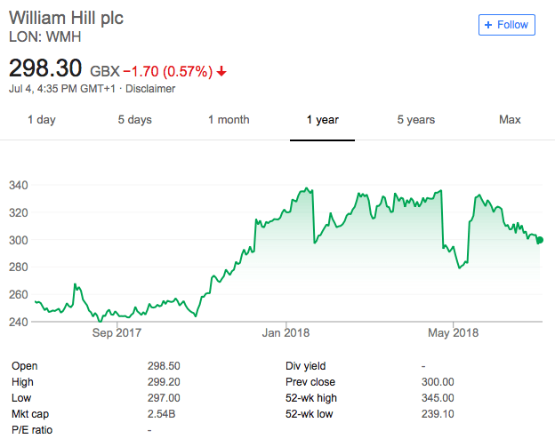The width and height of the screenshot is (555, 447).
Task: Click the May 2018 axis label
Action: [x=453, y=332]
